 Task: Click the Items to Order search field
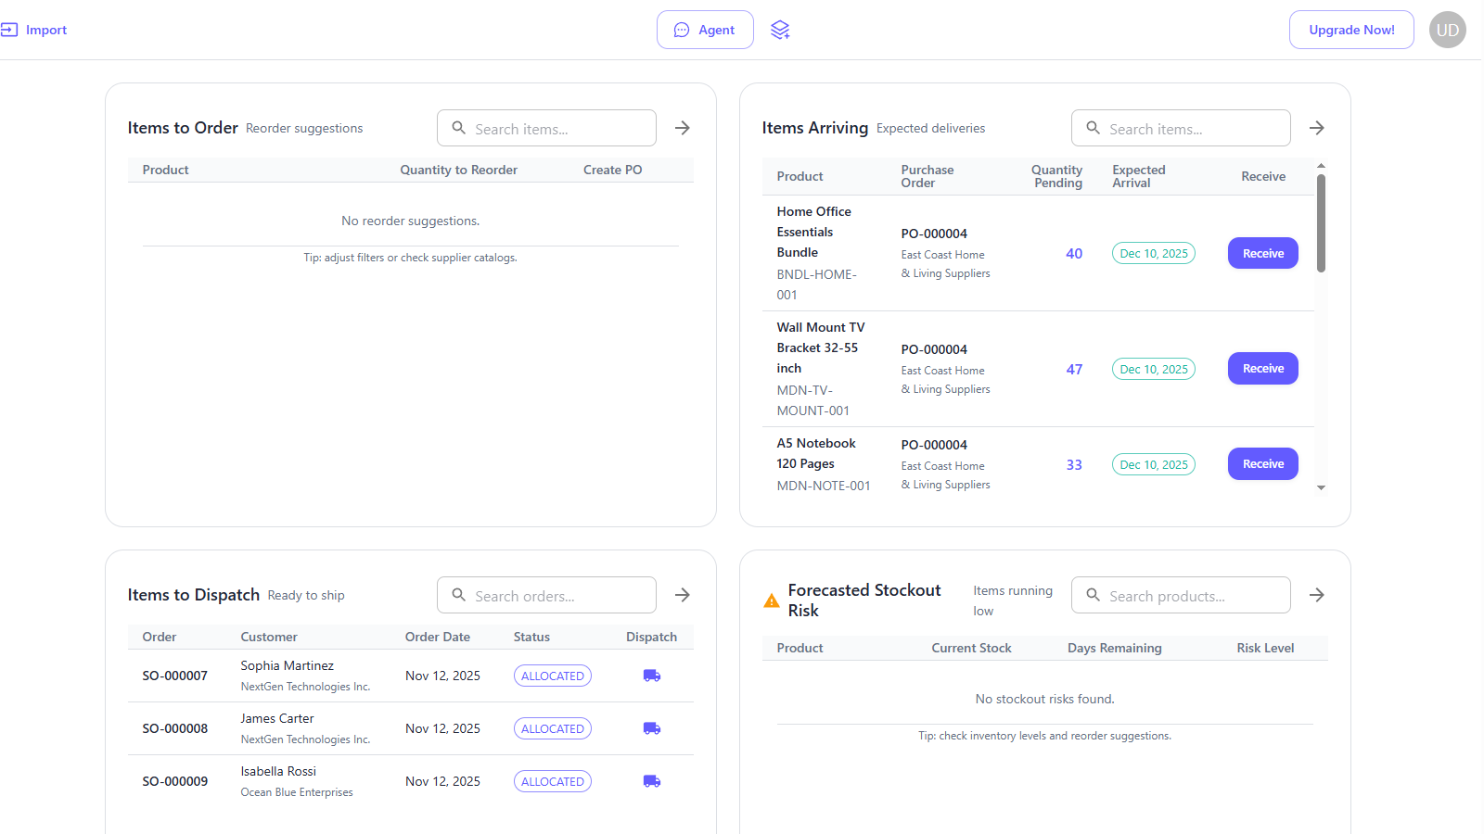tap(546, 128)
